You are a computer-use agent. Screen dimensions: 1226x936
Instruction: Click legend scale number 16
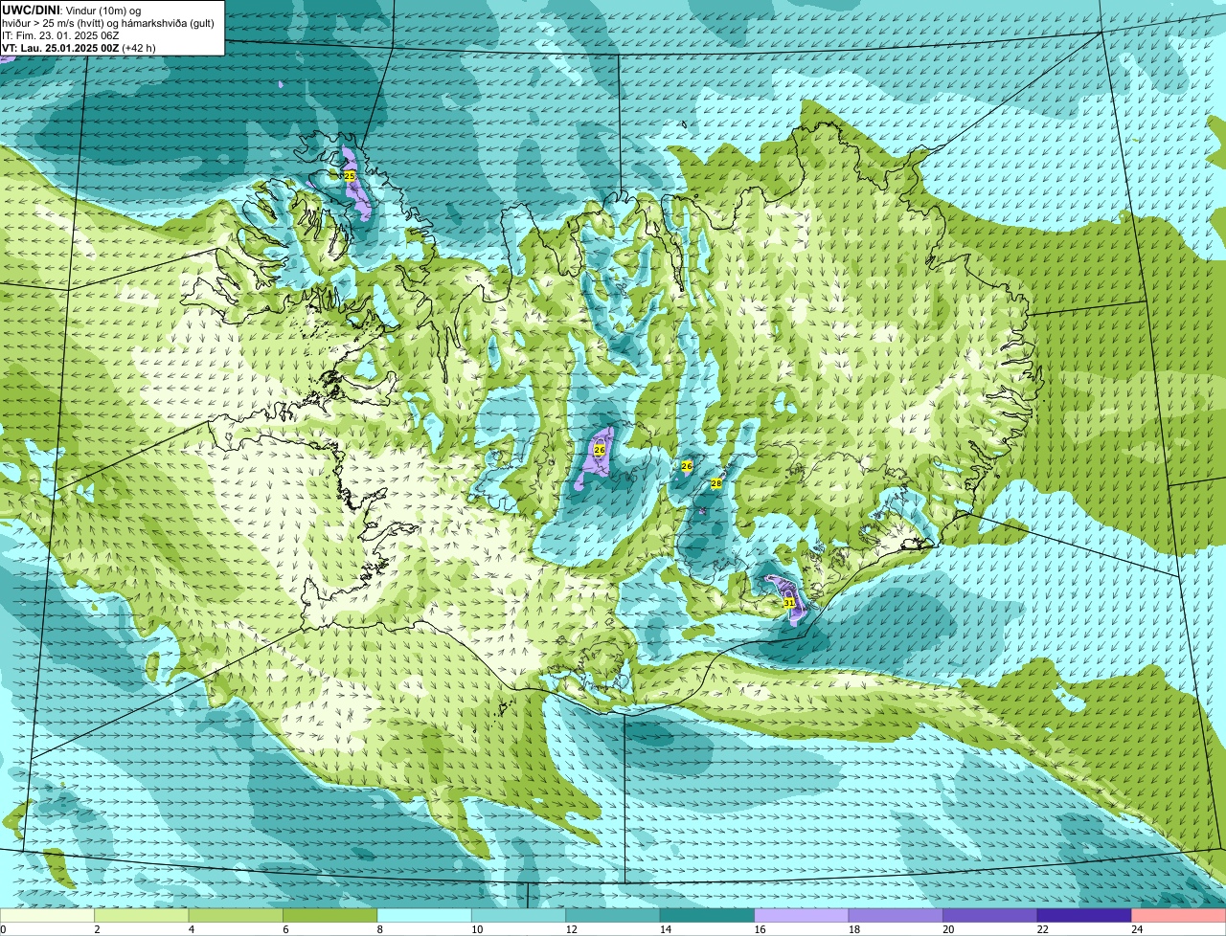[x=759, y=929]
